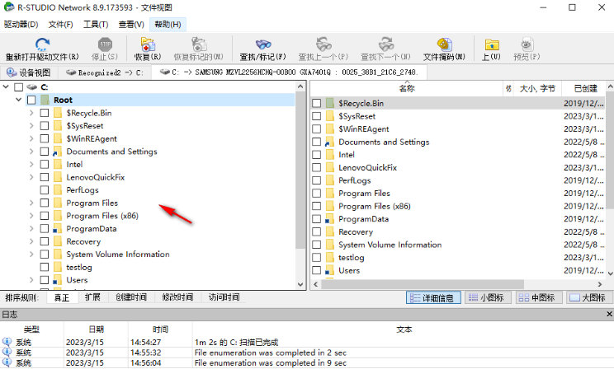Screen dimensions: 614x369
Task: Click the Recover toolbar icon
Action: pos(148,44)
